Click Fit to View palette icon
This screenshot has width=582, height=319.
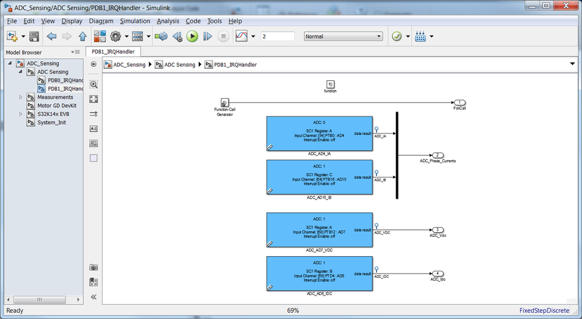(94, 99)
